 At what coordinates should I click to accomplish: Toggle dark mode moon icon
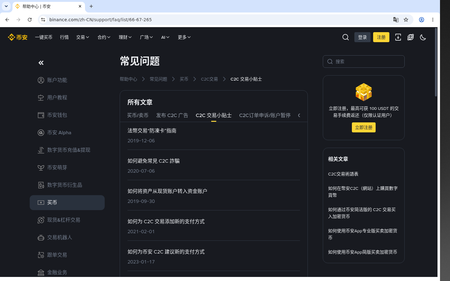pos(423,37)
